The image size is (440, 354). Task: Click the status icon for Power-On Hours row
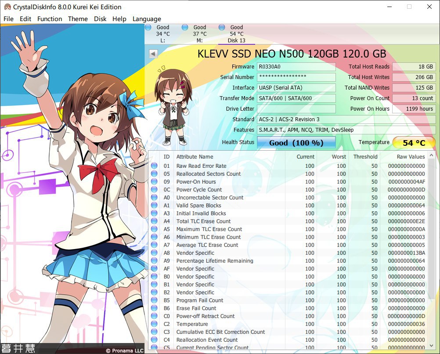[154, 182]
